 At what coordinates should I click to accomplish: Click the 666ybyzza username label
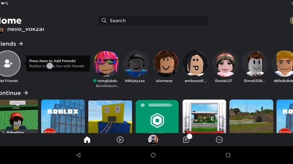135,81
